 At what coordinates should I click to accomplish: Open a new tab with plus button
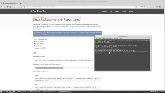21,3
